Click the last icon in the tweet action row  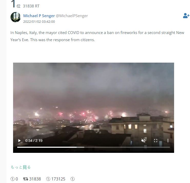pos(73,179)
